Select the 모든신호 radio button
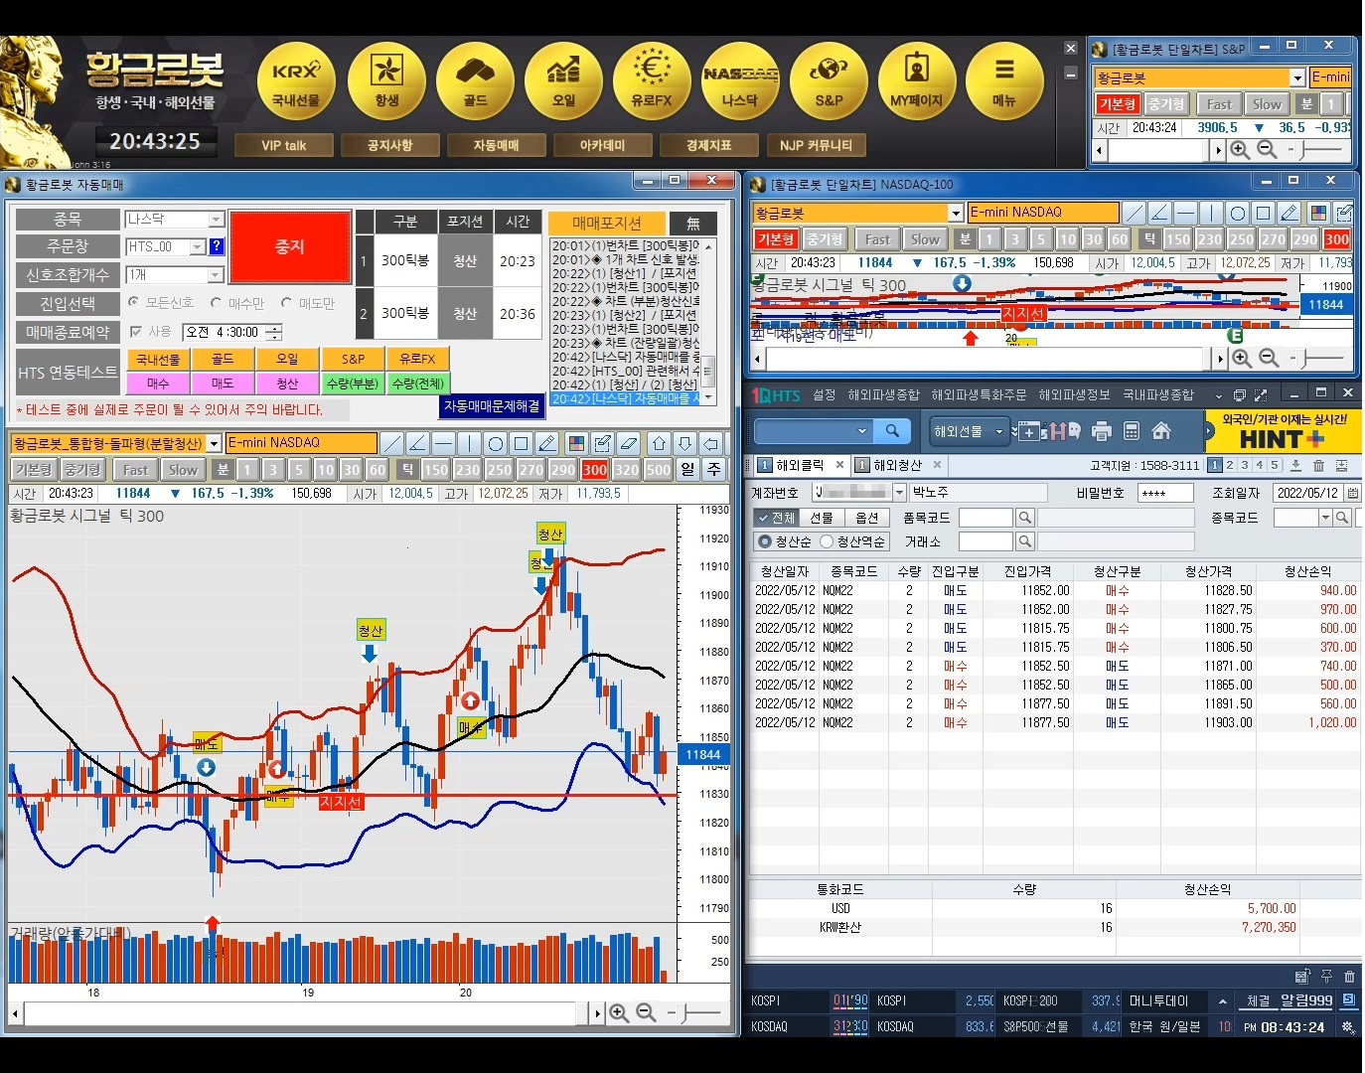Screen dimensions: 1365x1073 tap(133, 302)
